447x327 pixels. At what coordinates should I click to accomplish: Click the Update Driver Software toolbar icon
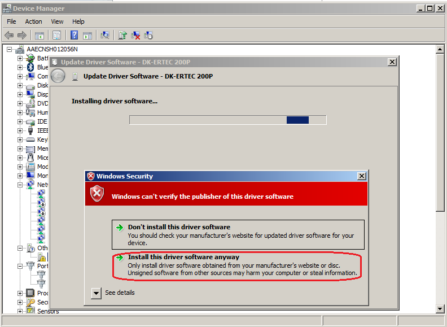(122, 35)
